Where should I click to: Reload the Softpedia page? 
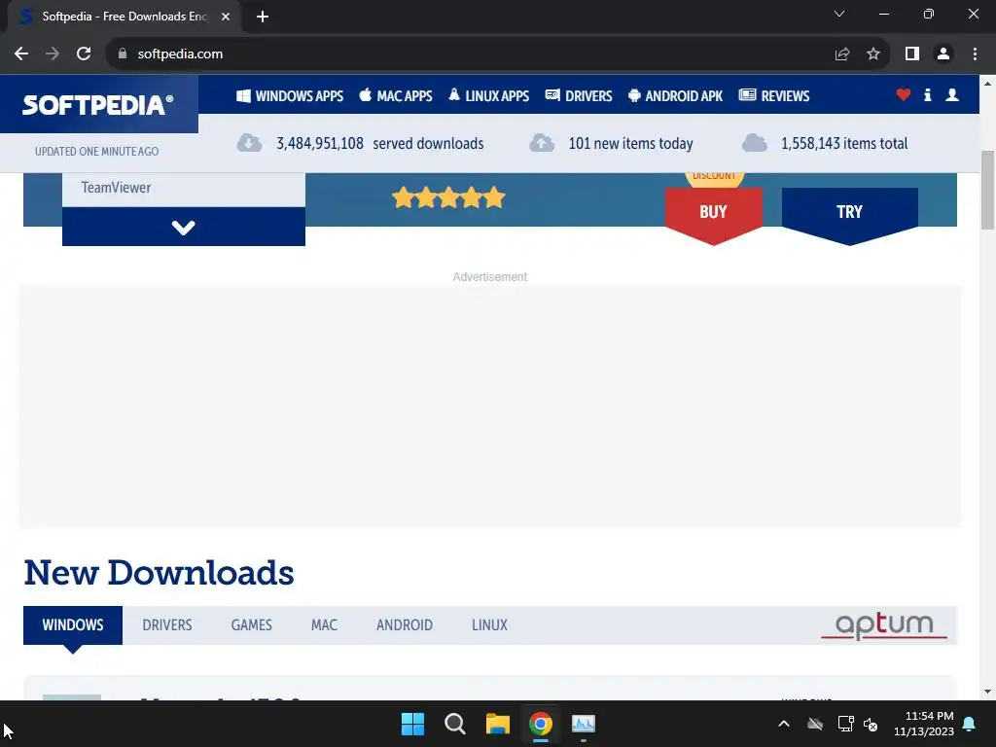pos(84,54)
